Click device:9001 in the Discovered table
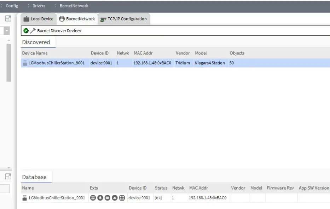This screenshot has width=330, height=209. 101,63
